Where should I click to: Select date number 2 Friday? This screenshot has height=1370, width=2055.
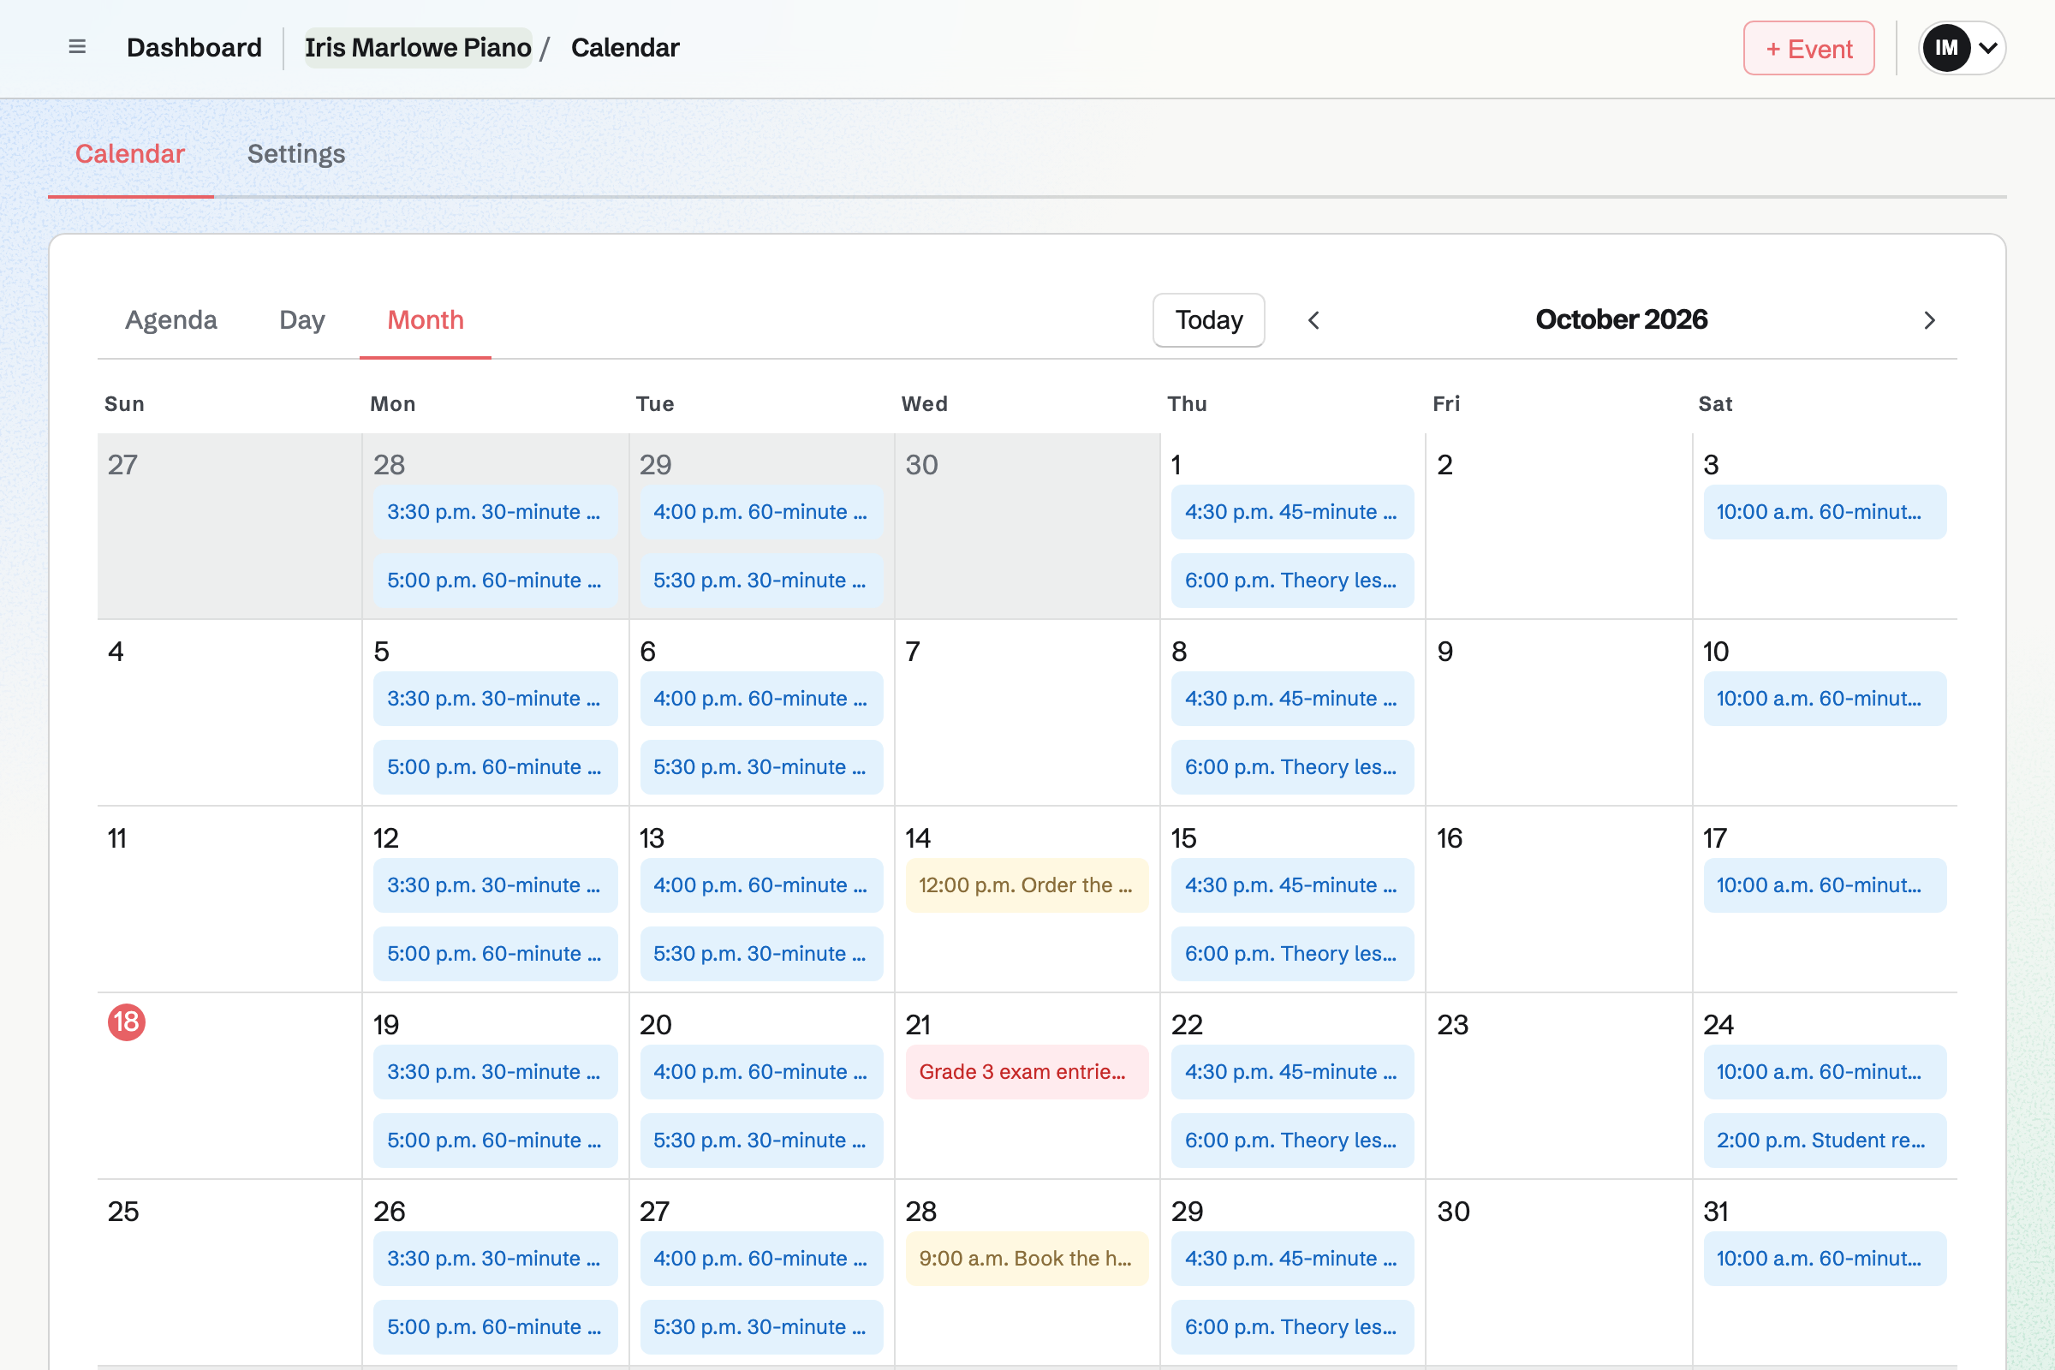pyautogui.click(x=1445, y=465)
